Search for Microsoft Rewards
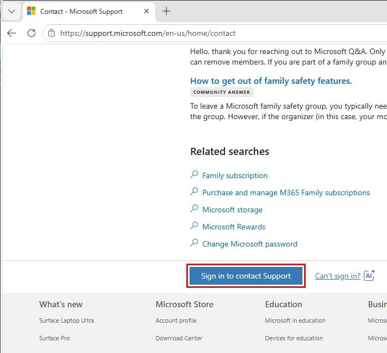The width and height of the screenshot is (387, 353). (234, 227)
